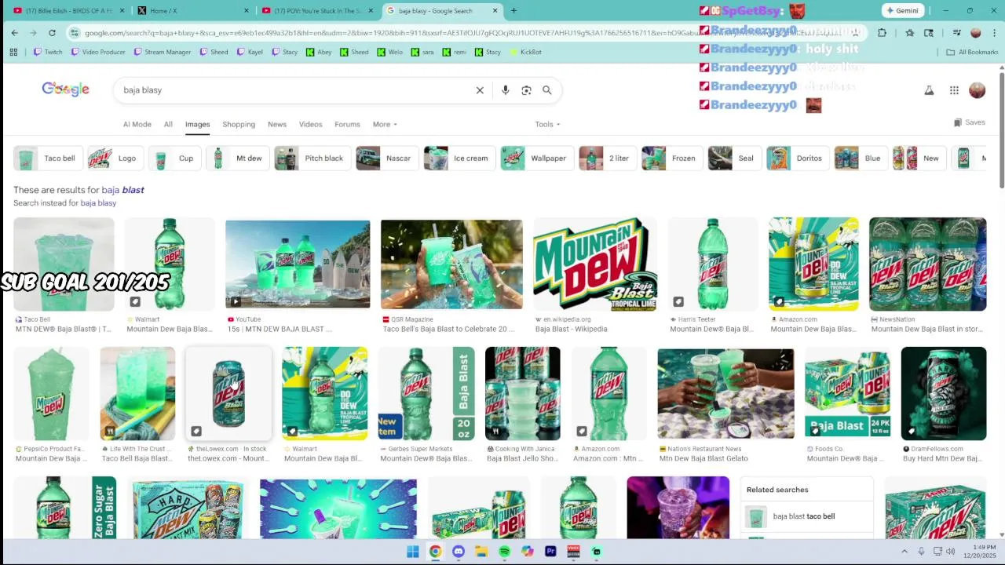Open the Search Labs flask icon
Screen dimensions: 1005x565
click(x=929, y=90)
